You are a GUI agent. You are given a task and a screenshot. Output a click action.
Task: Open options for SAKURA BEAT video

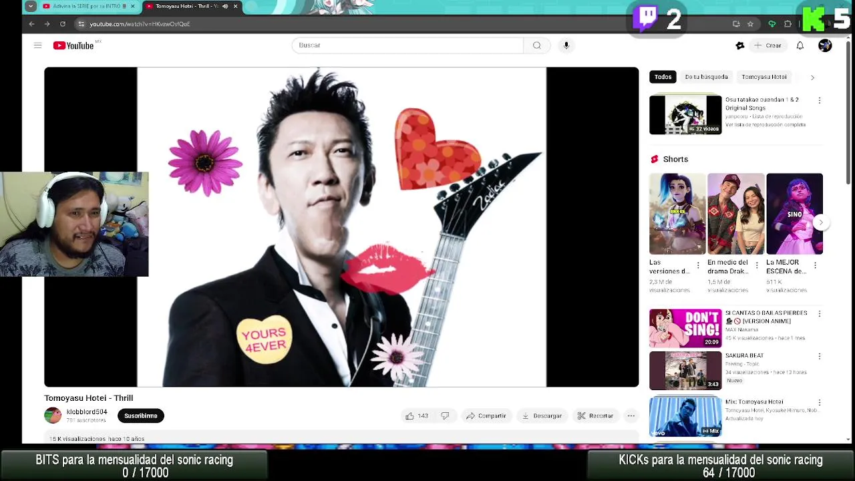coord(820,356)
